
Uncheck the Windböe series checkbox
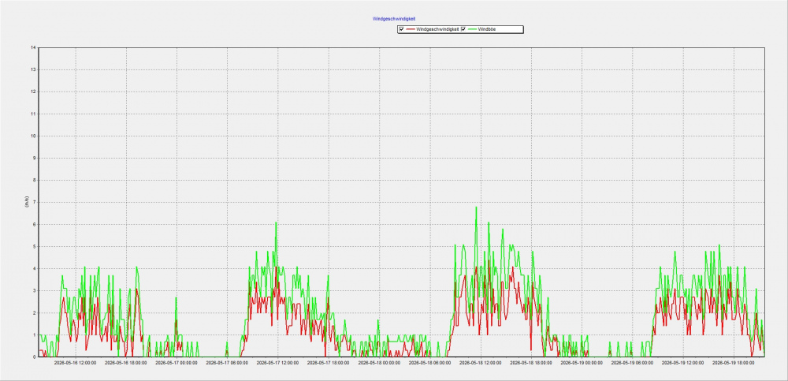coord(463,30)
